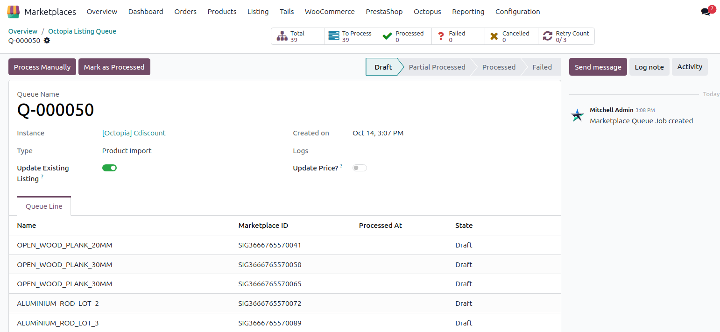This screenshot has height=332, width=720.
Task: Click the Total hierarchy icon
Action: point(282,36)
